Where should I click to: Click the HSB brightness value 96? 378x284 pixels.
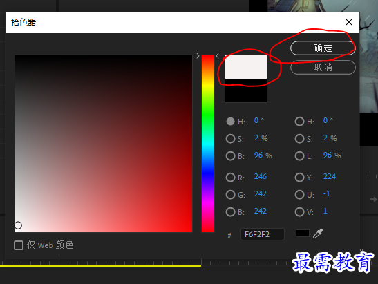point(258,155)
